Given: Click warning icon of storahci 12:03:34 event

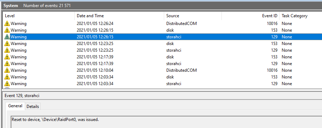Looking at the screenshot, I should tap(7, 84).
